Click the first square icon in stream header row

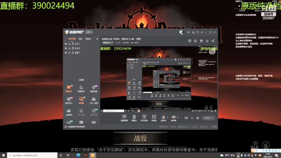pos(190,41)
